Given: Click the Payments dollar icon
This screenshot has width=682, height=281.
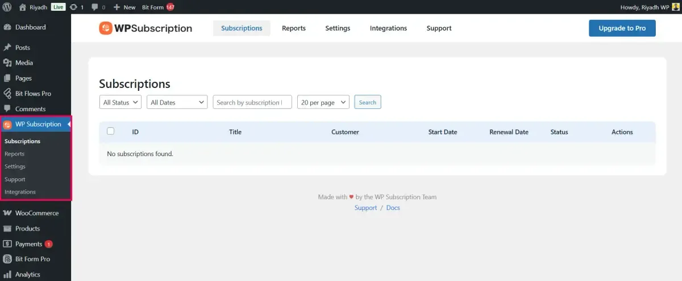Looking at the screenshot, I should 7,244.
